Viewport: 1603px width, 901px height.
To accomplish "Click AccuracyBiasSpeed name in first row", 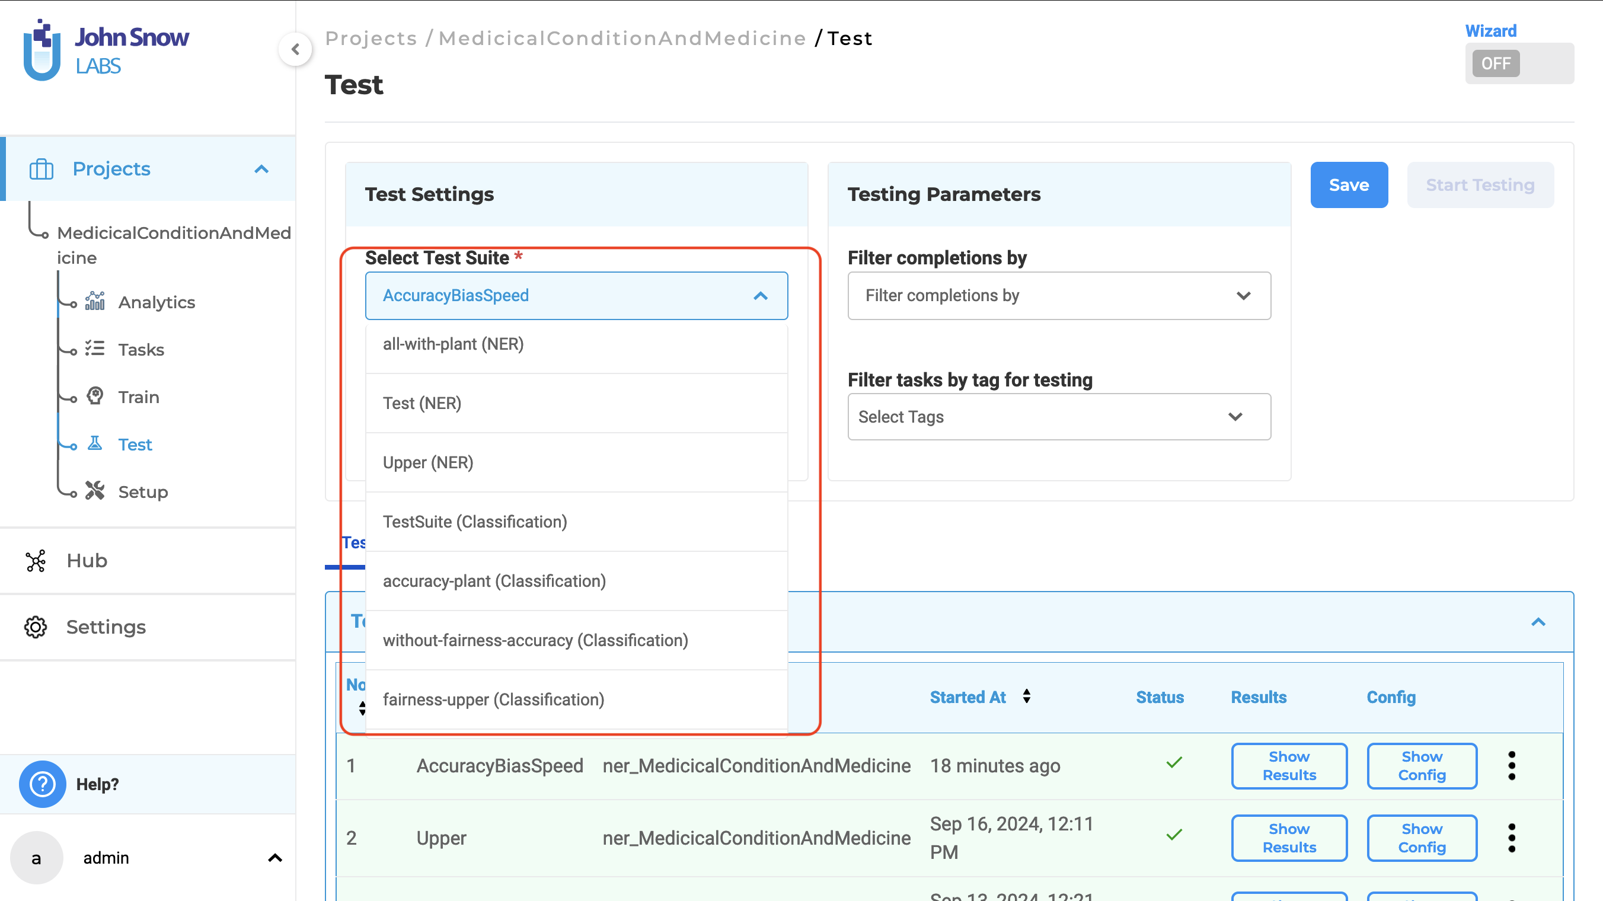I will tap(500, 766).
